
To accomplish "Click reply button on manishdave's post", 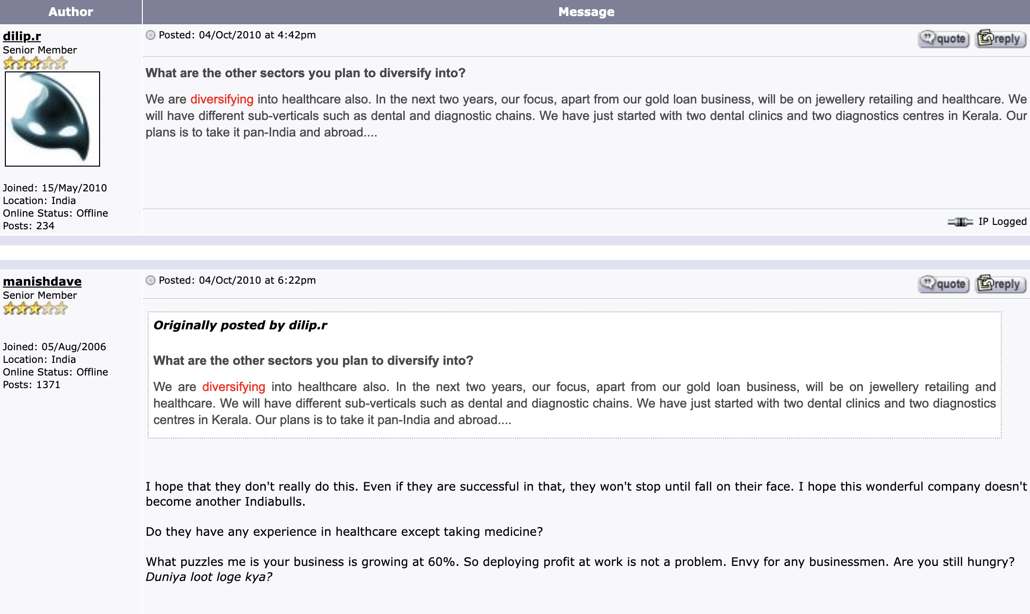I will pos(1001,284).
